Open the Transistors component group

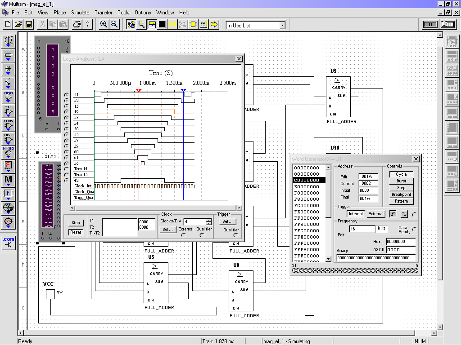pos(8,83)
